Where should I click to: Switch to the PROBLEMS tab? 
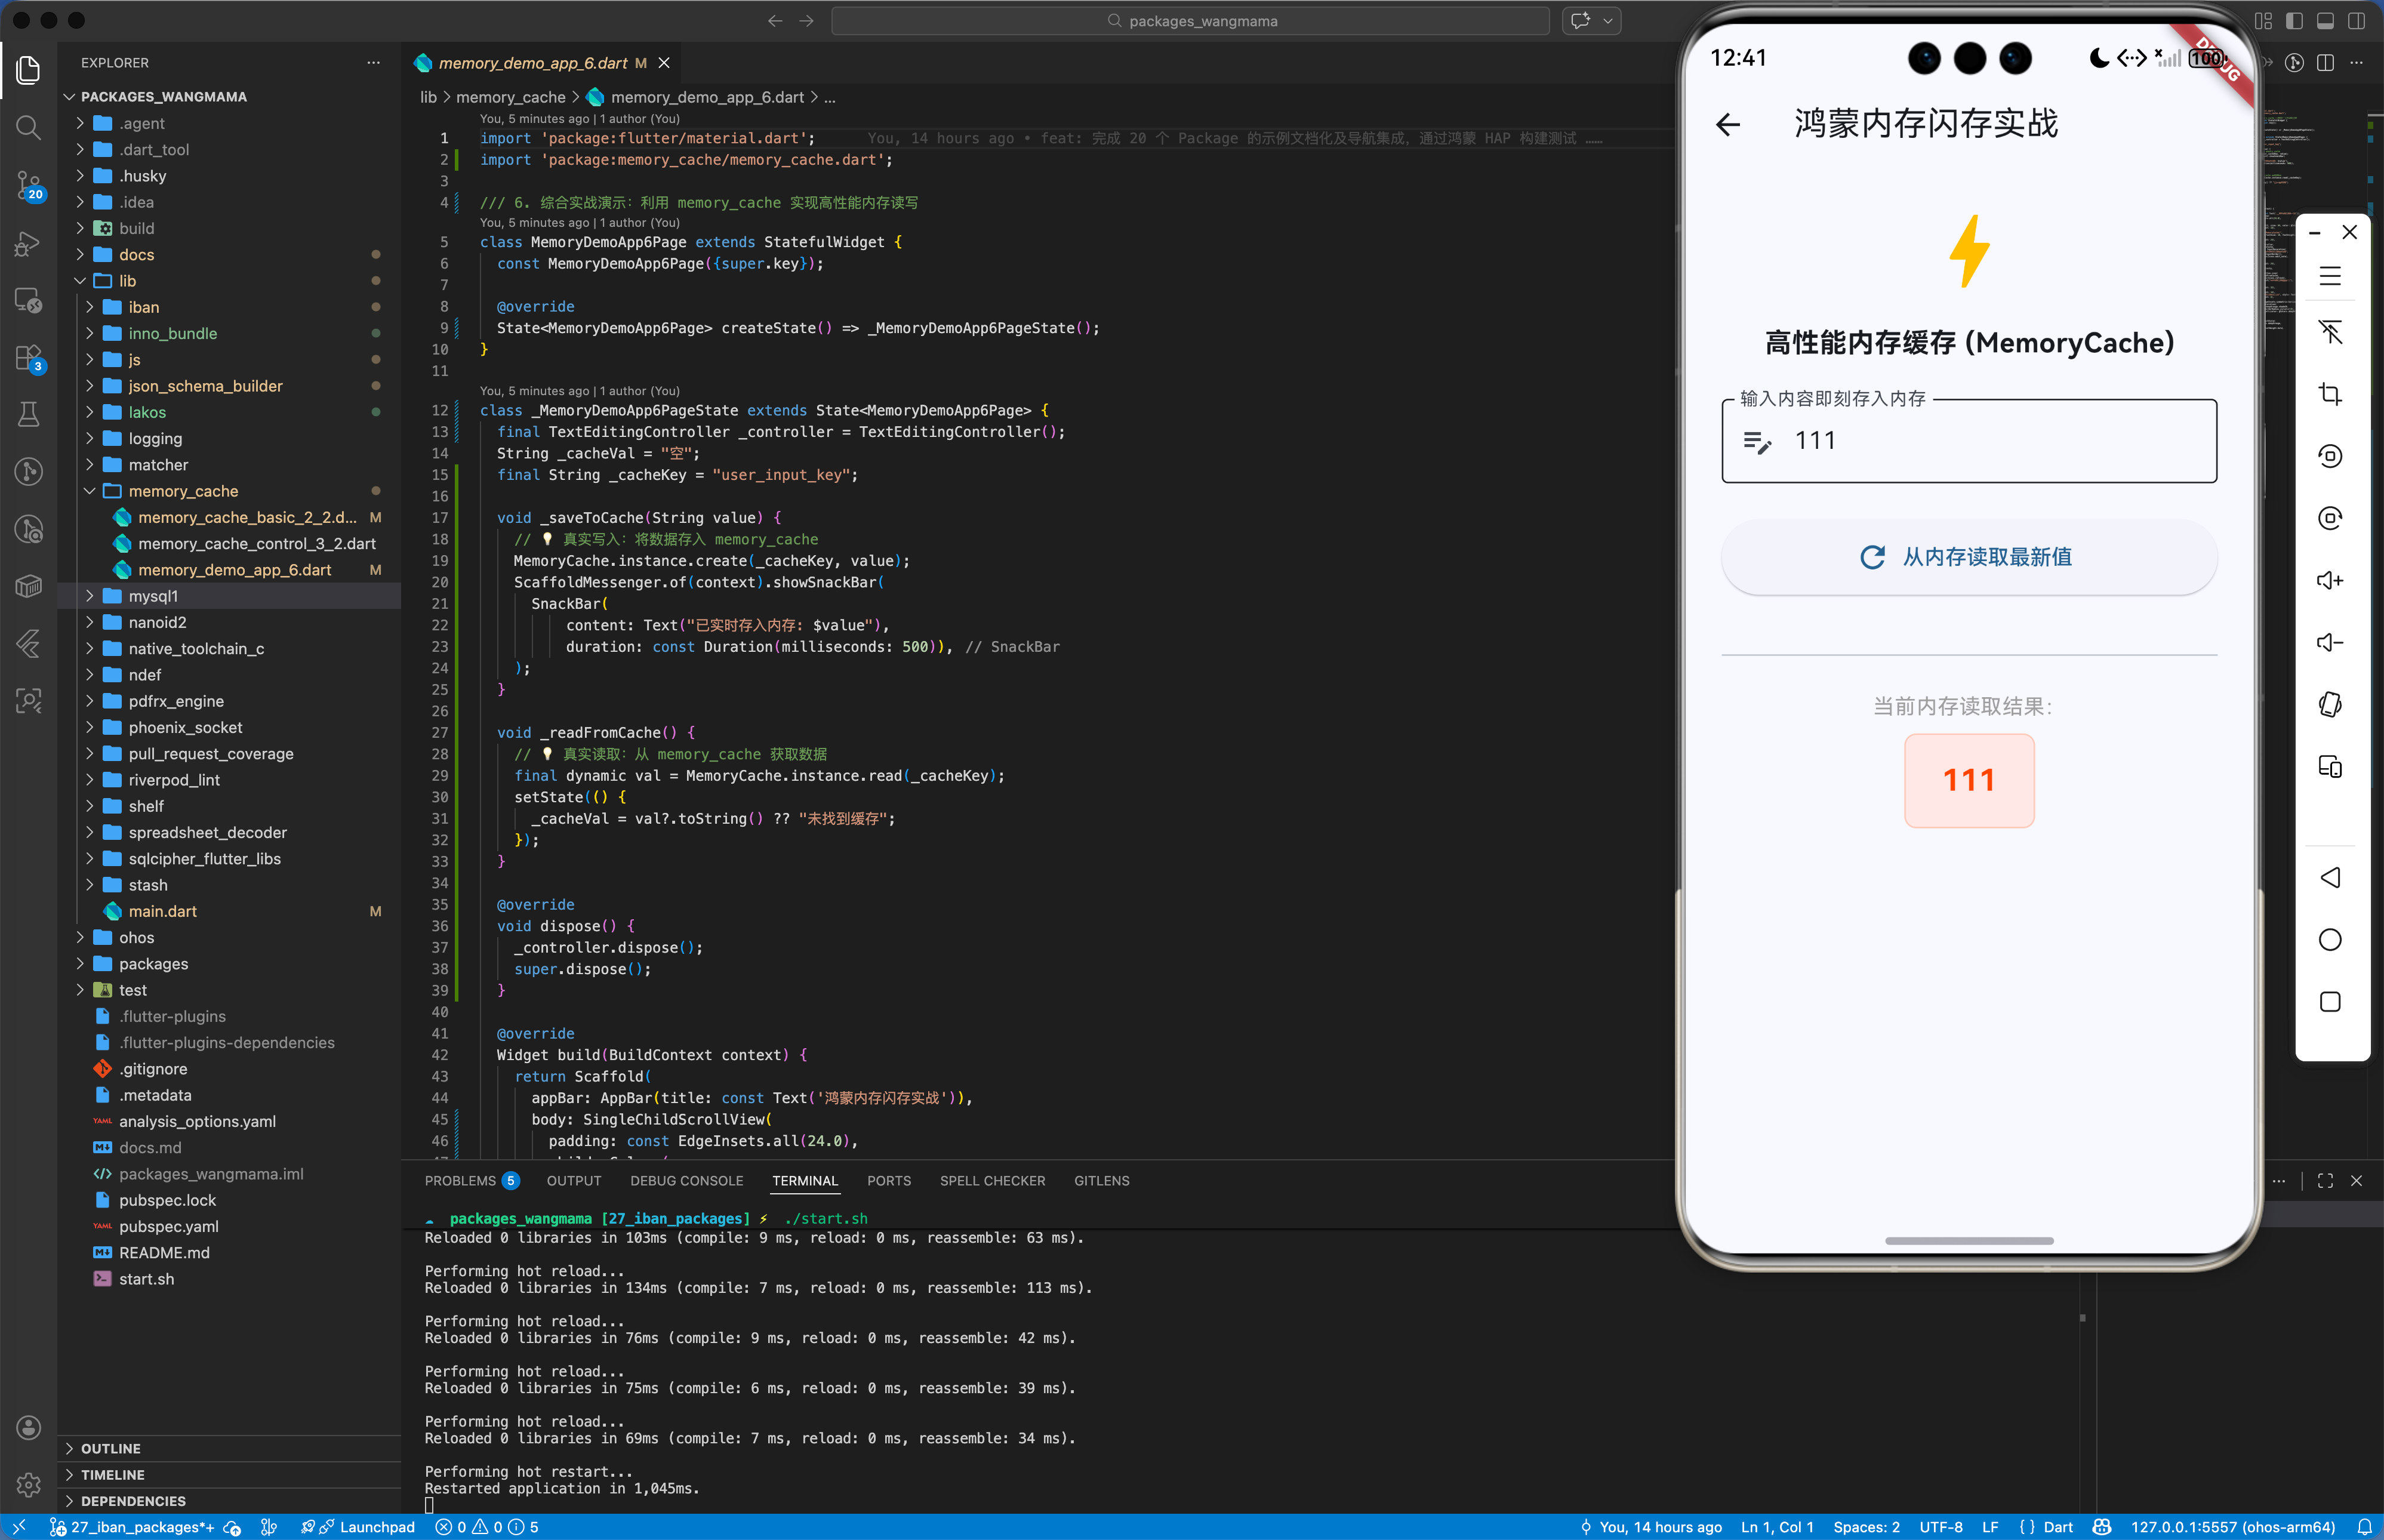pyautogui.click(x=460, y=1181)
